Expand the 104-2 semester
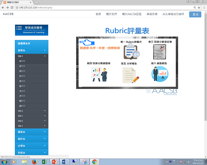The image size is (207, 165). [32, 121]
